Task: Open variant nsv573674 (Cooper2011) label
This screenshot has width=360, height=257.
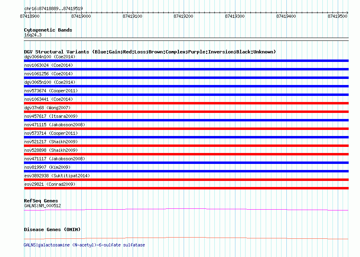Action: click(51, 91)
